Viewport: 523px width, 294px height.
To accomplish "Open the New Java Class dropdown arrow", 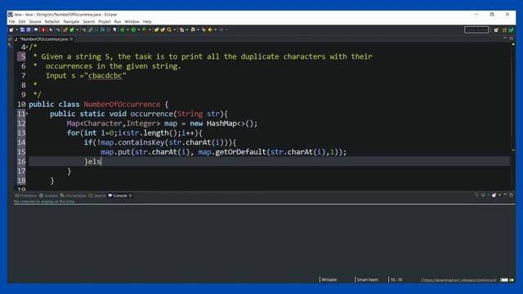I will pyautogui.click(x=78, y=29).
